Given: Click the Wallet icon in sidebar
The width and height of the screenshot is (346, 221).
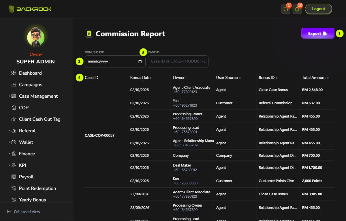Looking at the screenshot, I should (x=14, y=142).
